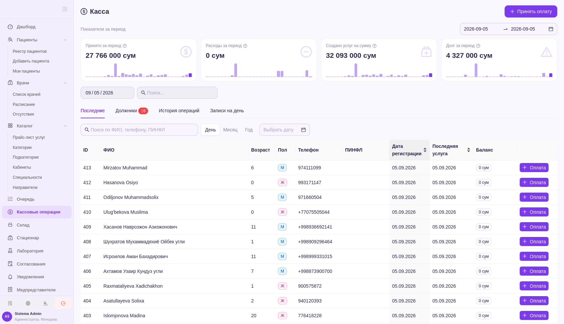This screenshot has height=324, width=564.
Task: Open the Лаборатория section
Action: pos(37,251)
